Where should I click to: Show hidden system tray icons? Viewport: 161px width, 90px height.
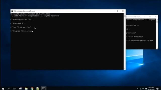138,89
